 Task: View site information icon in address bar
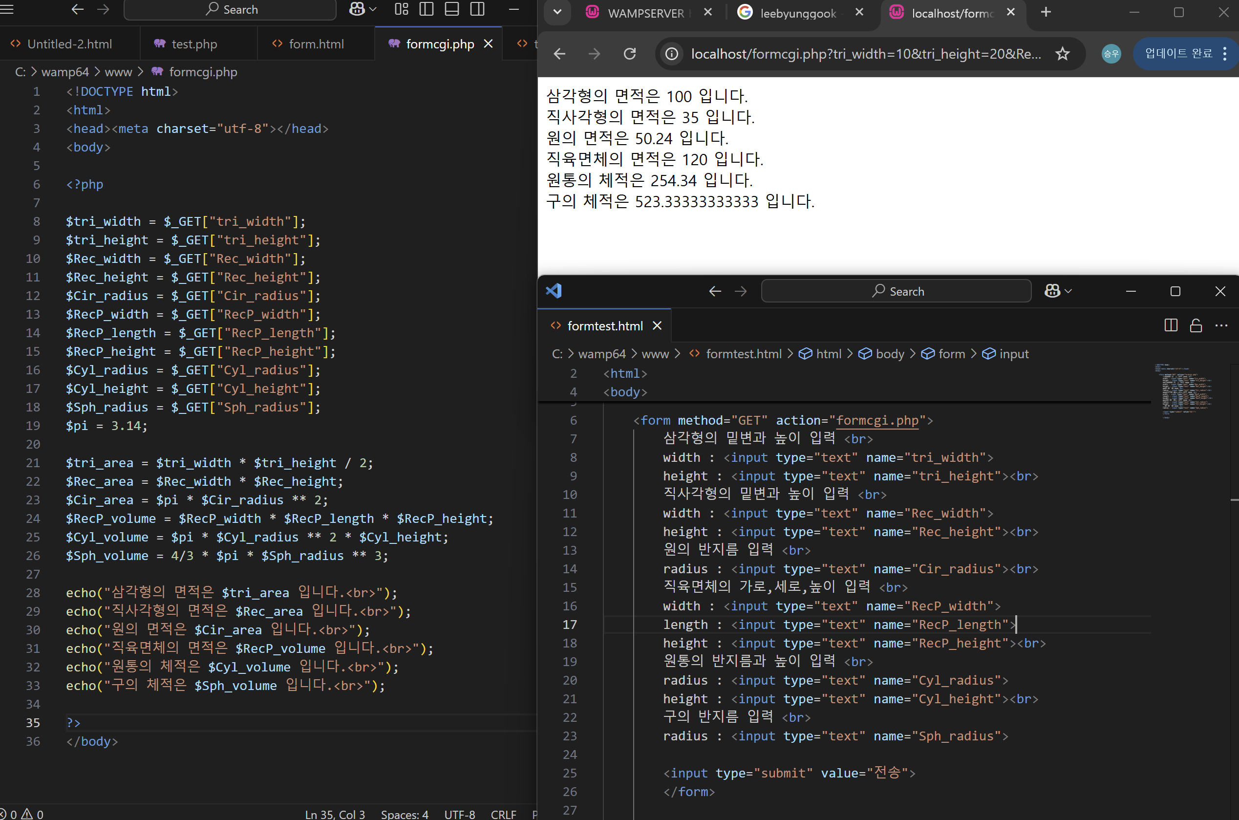[672, 53]
